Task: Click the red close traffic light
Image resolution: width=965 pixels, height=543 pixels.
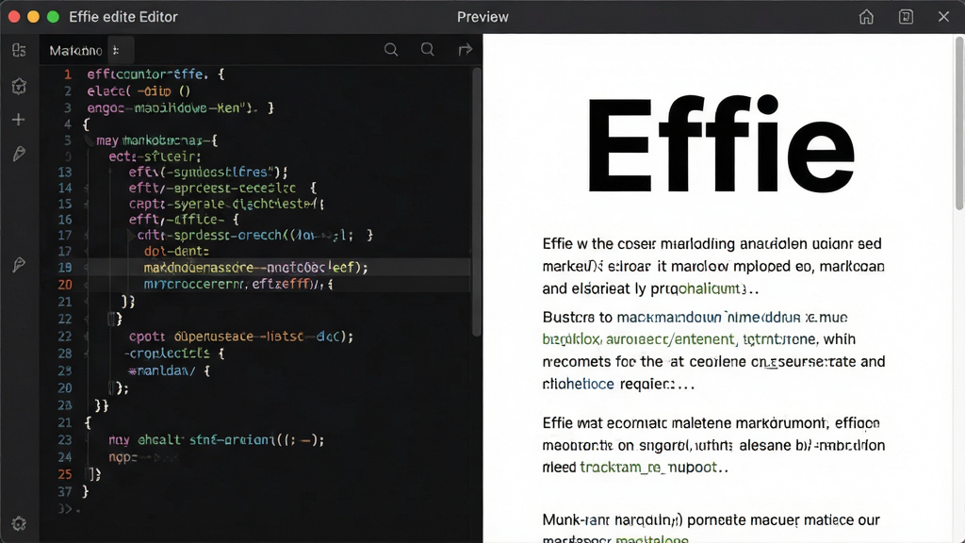Action: click(14, 17)
